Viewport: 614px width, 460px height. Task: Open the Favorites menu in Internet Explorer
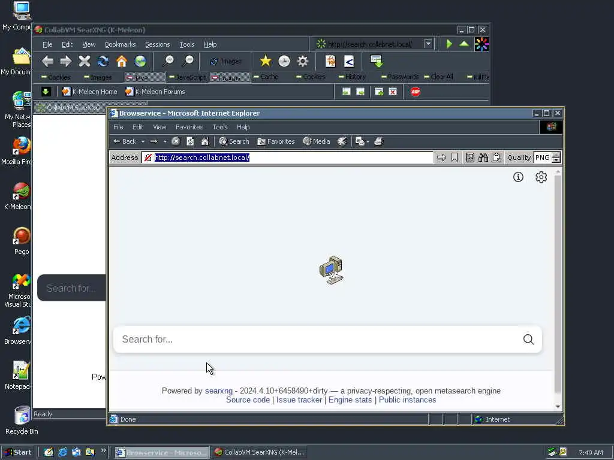tap(189, 127)
